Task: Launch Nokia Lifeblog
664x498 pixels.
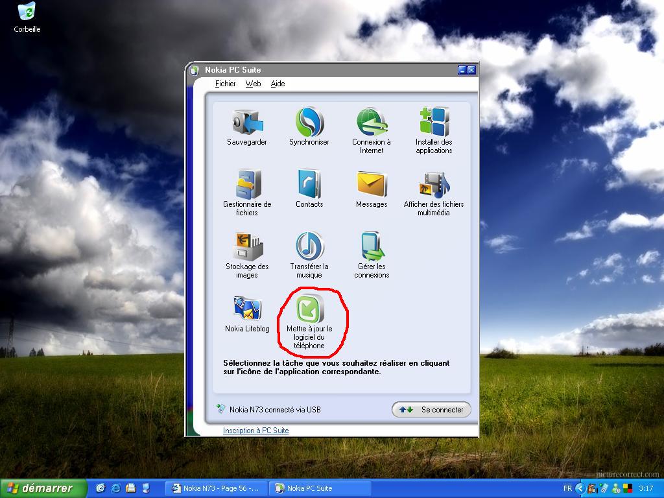Action: [247, 309]
